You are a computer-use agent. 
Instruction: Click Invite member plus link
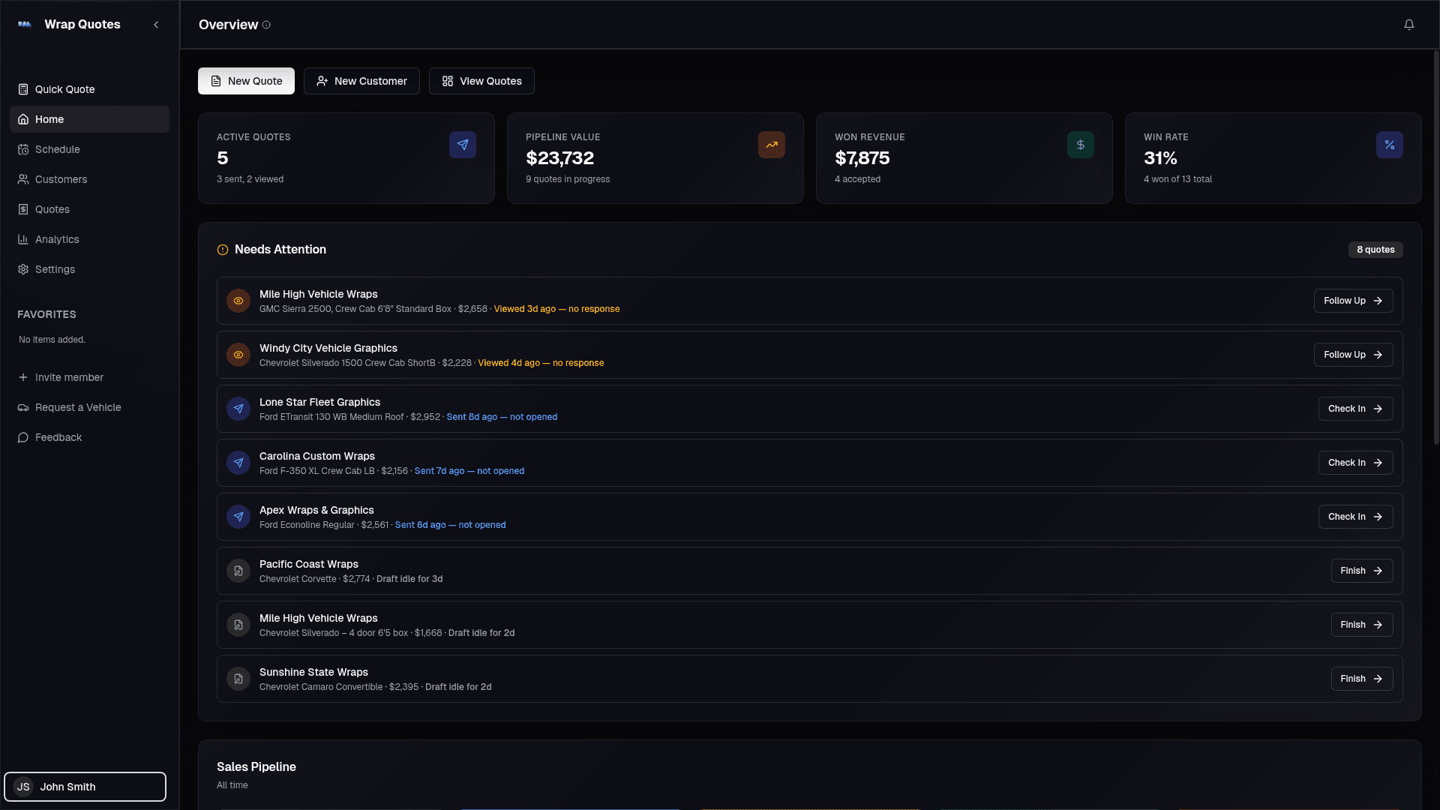(61, 377)
